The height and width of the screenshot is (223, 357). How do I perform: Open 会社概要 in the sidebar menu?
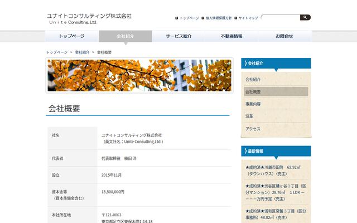pyautogui.click(x=276, y=91)
